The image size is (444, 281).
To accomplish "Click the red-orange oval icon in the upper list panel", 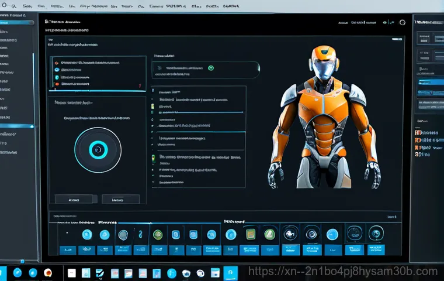I will tap(57, 84).
